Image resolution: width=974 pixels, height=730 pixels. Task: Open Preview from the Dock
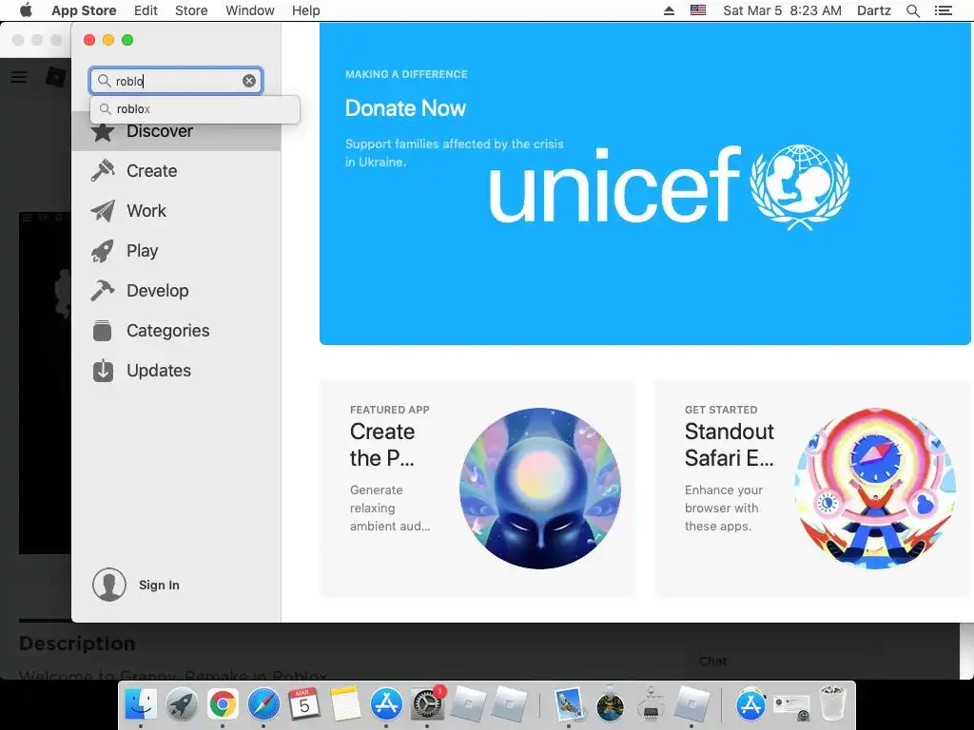pyautogui.click(x=569, y=704)
